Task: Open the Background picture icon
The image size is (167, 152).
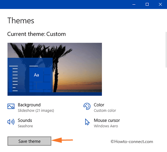Action: click(11, 106)
